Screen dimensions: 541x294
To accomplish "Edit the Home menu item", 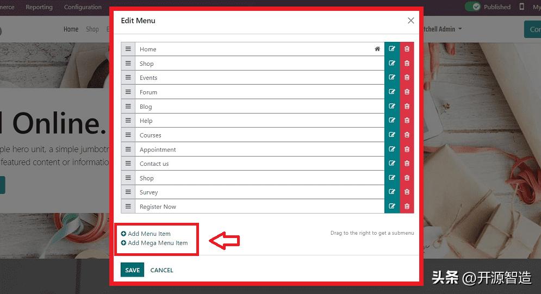I will click(x=392, y=49).
